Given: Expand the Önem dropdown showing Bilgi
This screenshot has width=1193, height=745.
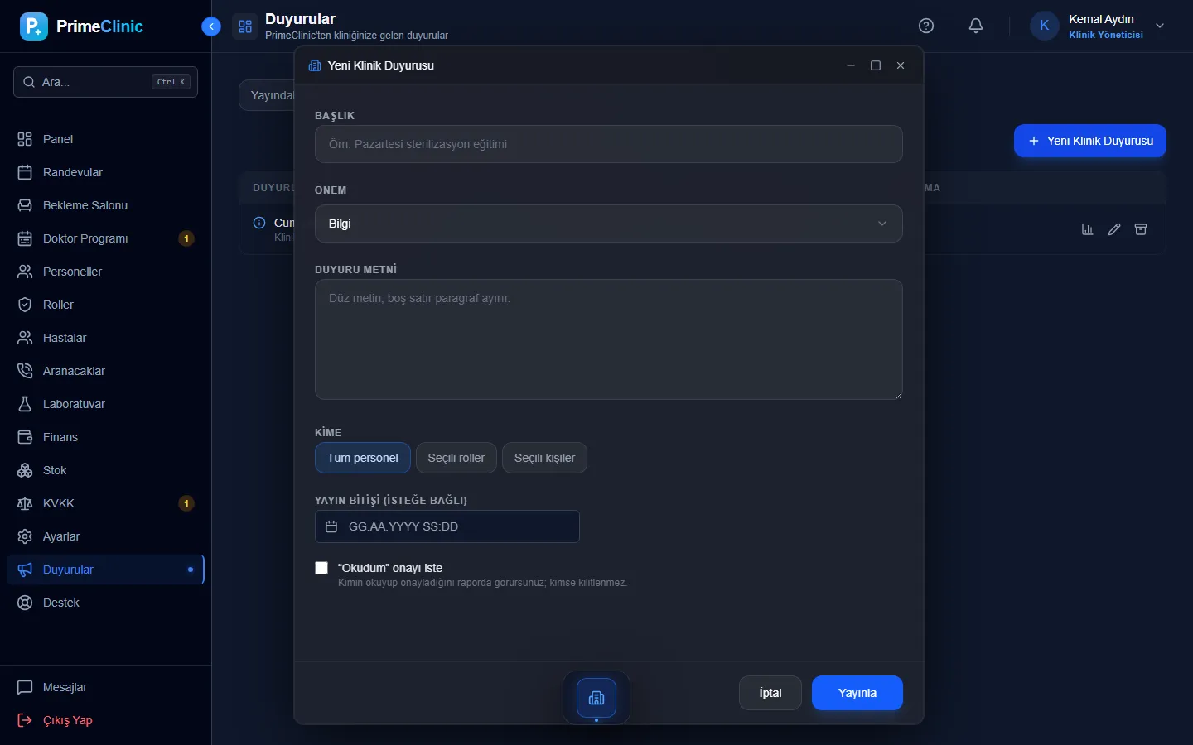Looking at the screenshot, I should [609, 223].
